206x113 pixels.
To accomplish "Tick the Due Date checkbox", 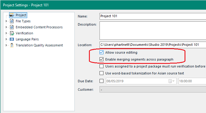I will tap(101, 81).
